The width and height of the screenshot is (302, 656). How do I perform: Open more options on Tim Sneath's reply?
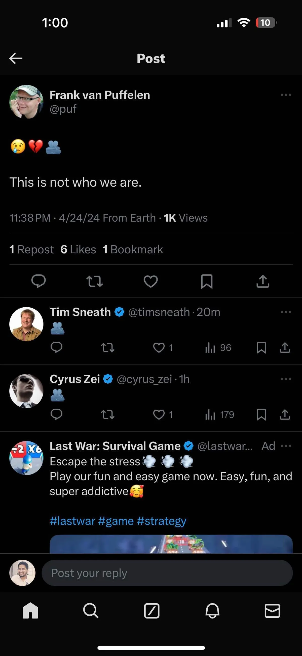286,312
